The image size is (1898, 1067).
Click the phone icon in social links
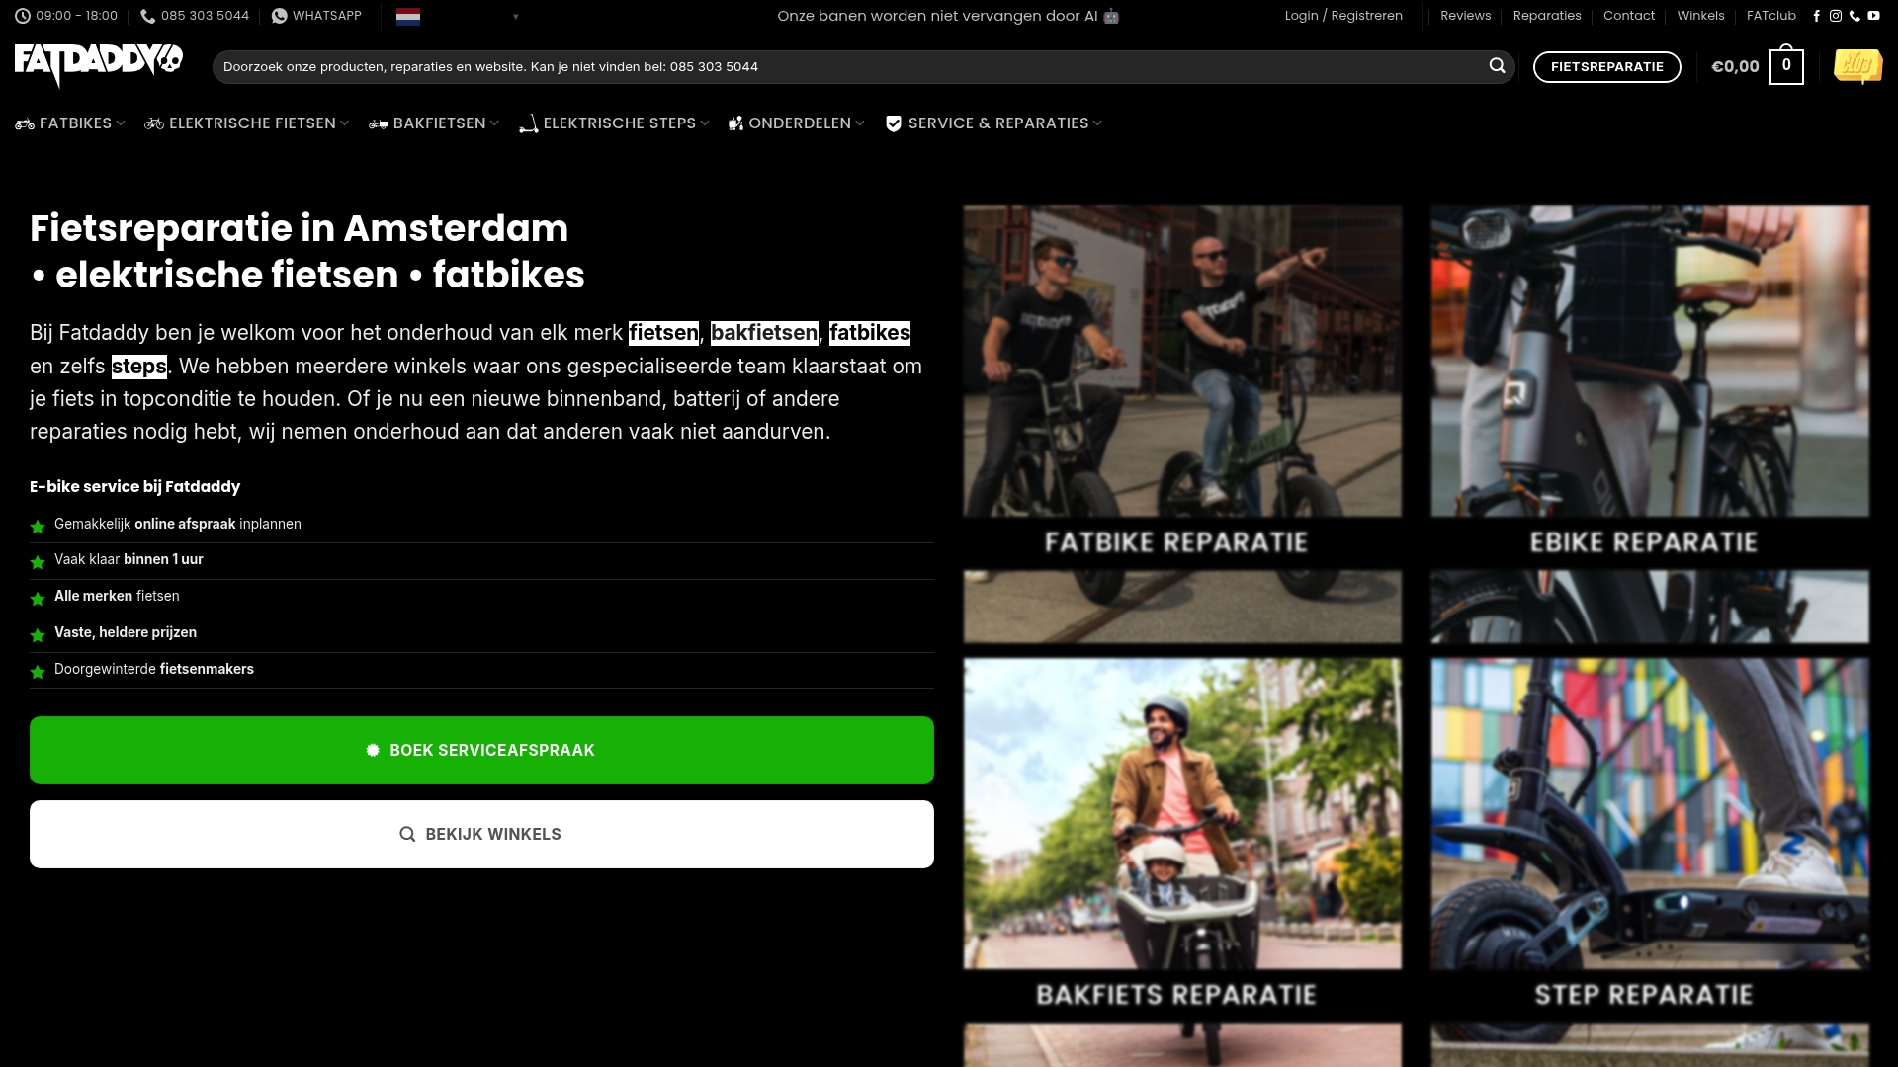(x=1855, y=16)
